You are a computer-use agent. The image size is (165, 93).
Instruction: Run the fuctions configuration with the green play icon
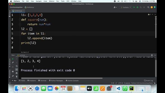[x=134, y=7]
